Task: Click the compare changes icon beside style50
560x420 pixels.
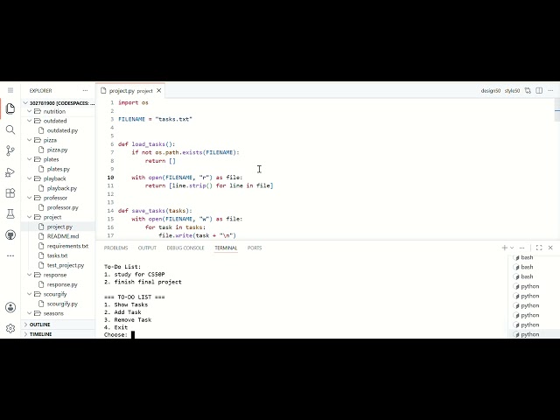Action: click(x=528, y=91)
